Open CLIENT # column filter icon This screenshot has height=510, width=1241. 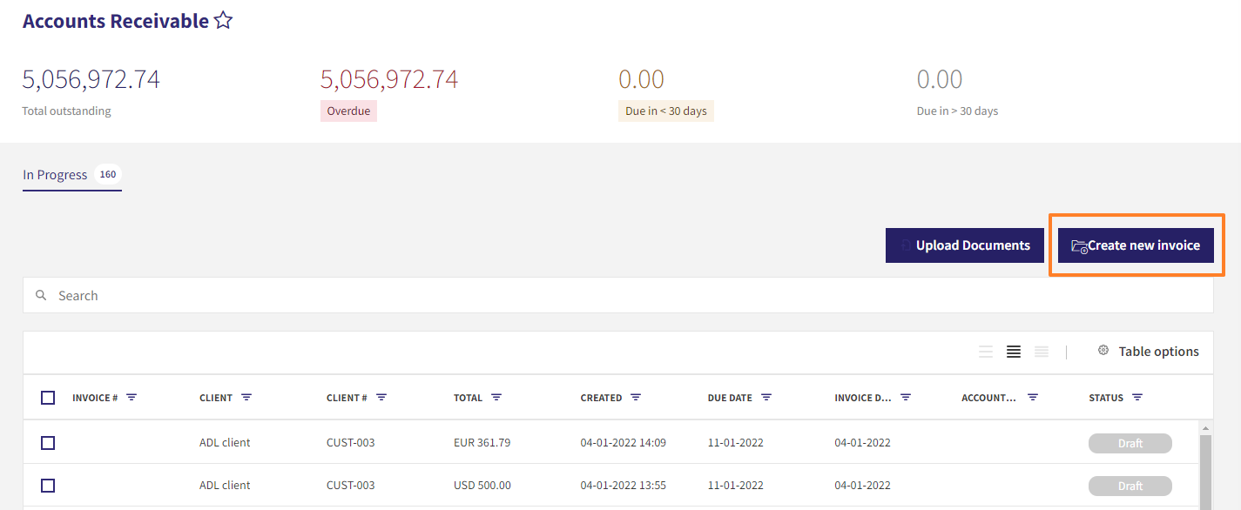coord(381,398)
